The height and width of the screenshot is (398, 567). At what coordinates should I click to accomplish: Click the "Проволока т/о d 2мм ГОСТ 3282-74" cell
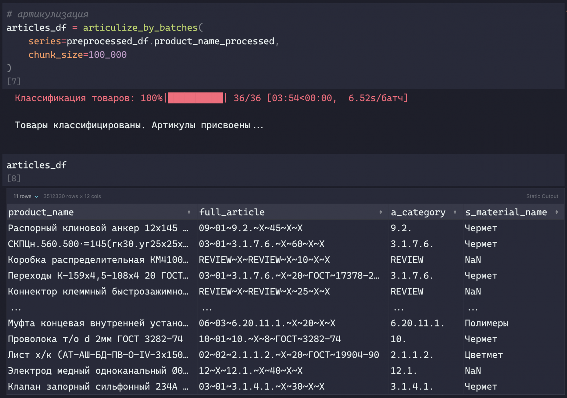click(x=102, y=339)
